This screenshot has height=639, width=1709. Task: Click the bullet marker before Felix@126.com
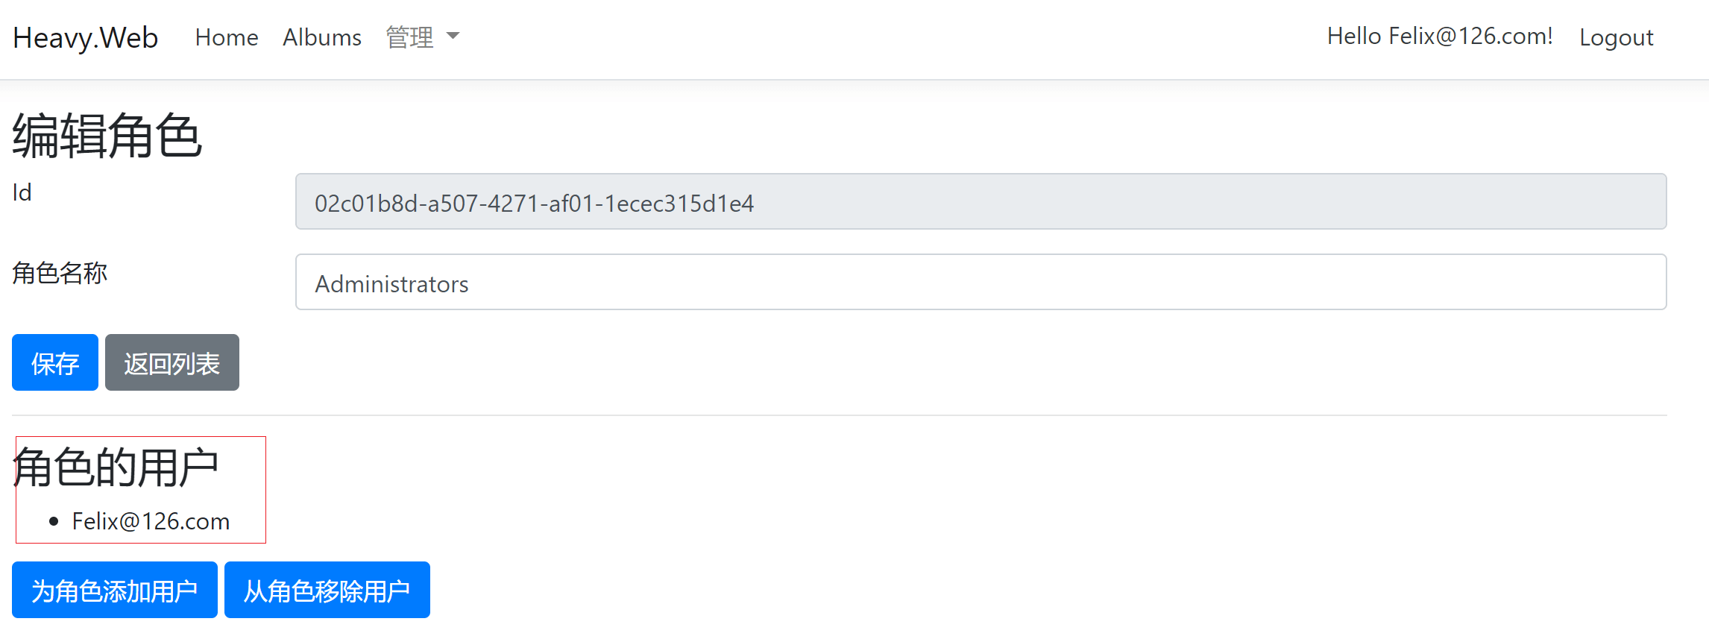click(54, 522)
